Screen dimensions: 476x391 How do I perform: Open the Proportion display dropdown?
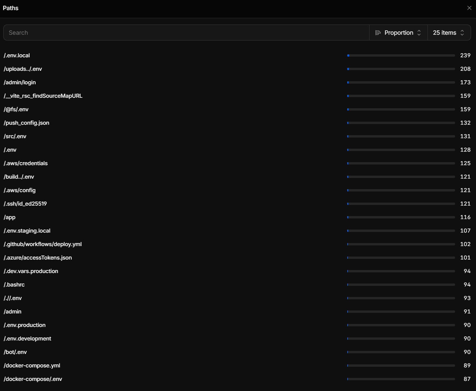[398, 33]
